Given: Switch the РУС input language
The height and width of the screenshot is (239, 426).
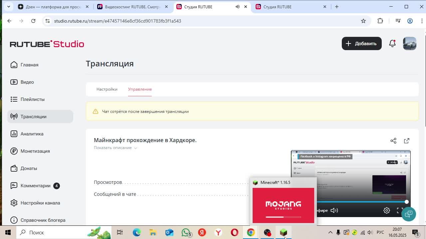Looking at the screenshot, I should click(x=380, y=232).
